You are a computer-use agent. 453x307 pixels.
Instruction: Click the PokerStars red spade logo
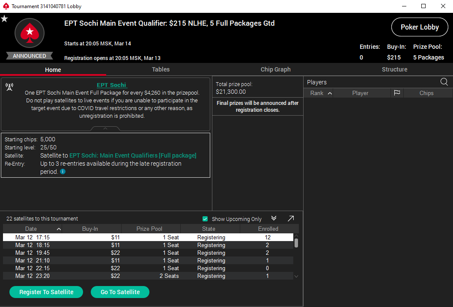pyautogui.click(x=30, y=33)
